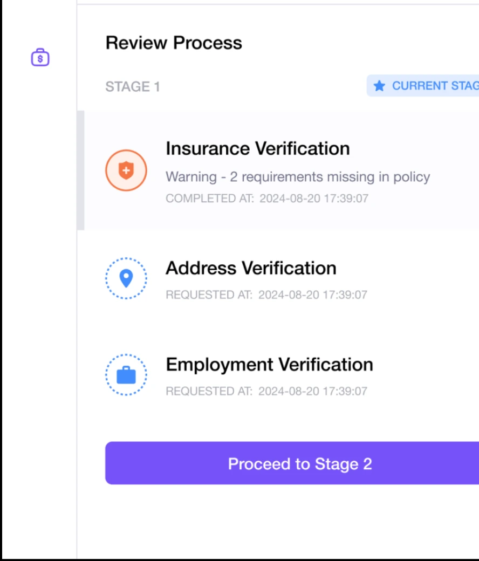Click the grey selection bar beside Insurance Verification
The height and width of the screenshot is (561, 479).
point(81,170)
